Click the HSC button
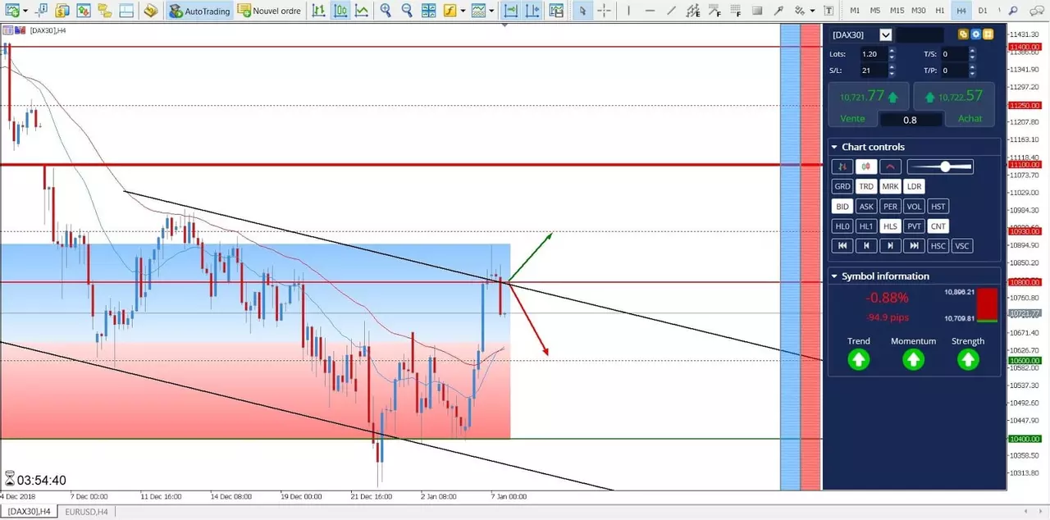 (938, 246)
